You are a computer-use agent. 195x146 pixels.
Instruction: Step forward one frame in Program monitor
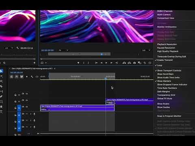111,63
